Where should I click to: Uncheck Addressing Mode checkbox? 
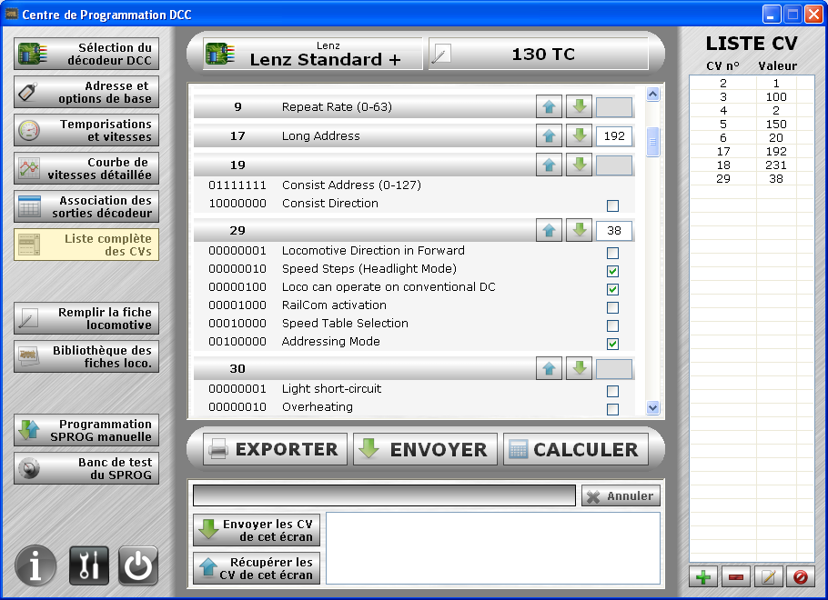pyautogui.click(x=612, y=344)
